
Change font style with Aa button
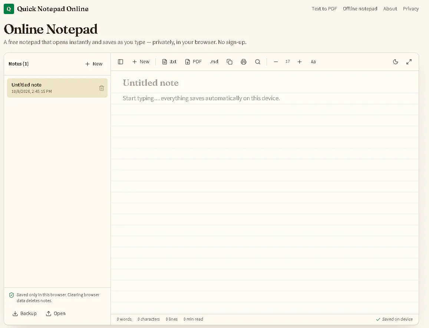[x=313, y=62]
